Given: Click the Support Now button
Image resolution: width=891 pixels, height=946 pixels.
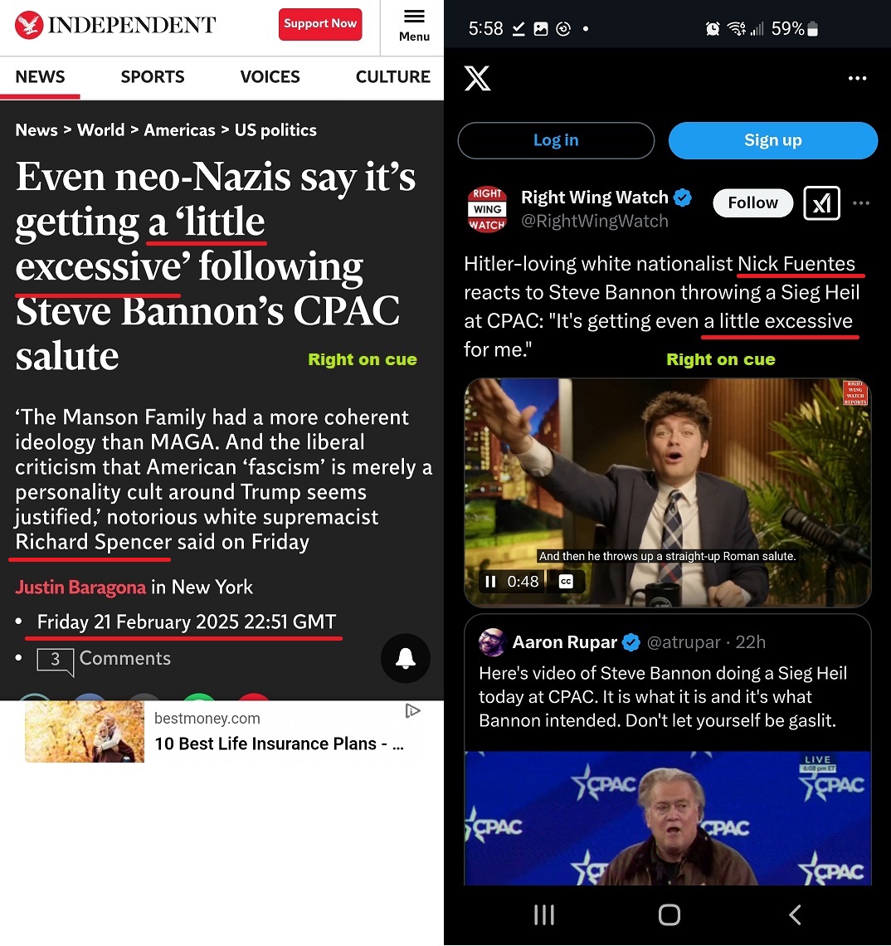Looking at the screenshot, I should (320, 24).
